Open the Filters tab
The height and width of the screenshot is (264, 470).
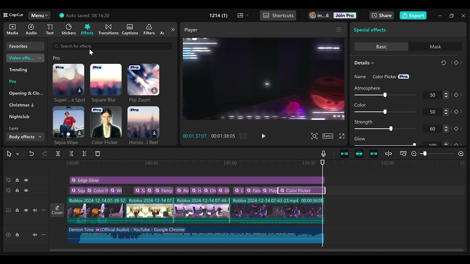[x=149, y=29]
